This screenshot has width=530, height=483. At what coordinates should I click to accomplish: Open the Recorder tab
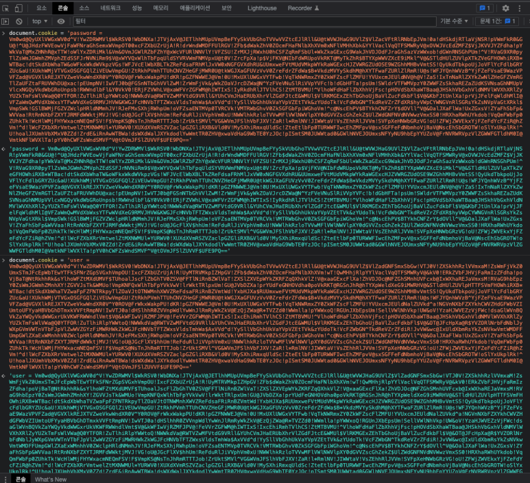[303, 8]
